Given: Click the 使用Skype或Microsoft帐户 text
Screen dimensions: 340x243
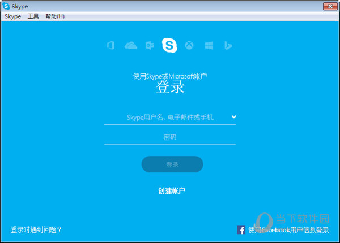Looking at the screenshot, I should point(170,76).
